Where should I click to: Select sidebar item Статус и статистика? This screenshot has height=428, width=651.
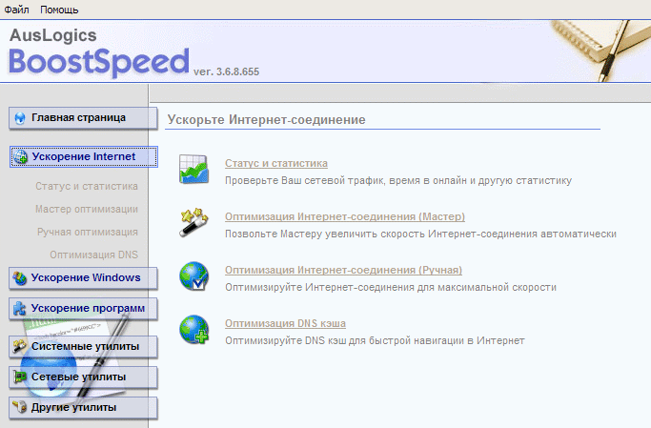(87, 187)
